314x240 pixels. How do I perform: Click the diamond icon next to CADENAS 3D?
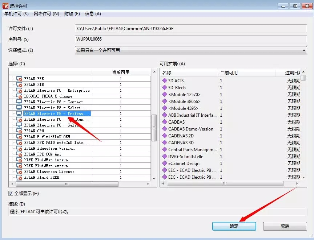pos(165,143)
